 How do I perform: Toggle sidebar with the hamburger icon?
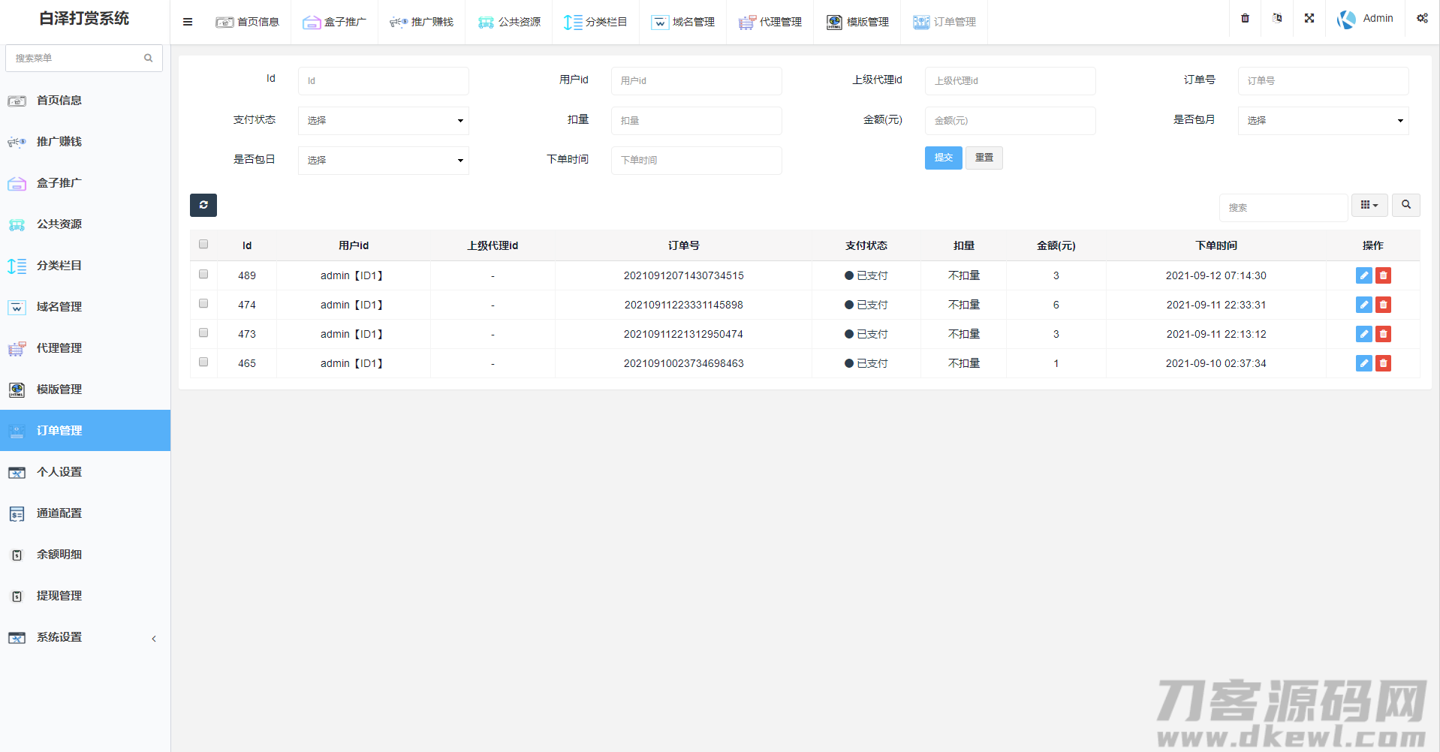(188, 22)
